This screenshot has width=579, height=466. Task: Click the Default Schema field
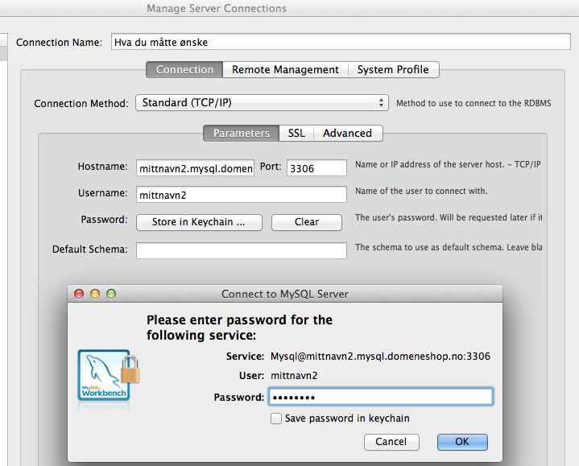point(241,250)
